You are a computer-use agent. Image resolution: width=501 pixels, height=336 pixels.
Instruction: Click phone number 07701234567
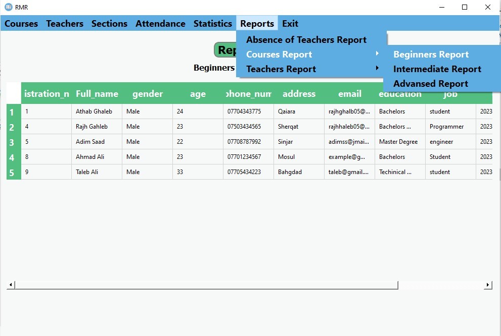coord(248,157)
